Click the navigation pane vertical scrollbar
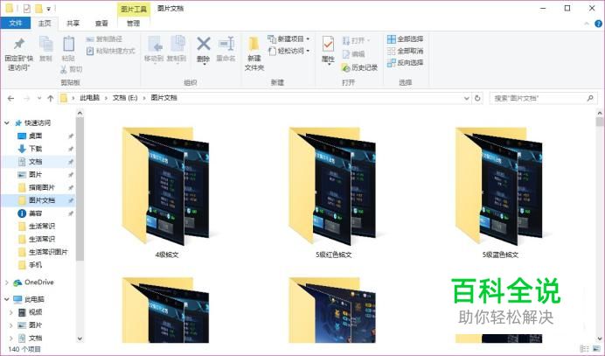 click(80, 189)
